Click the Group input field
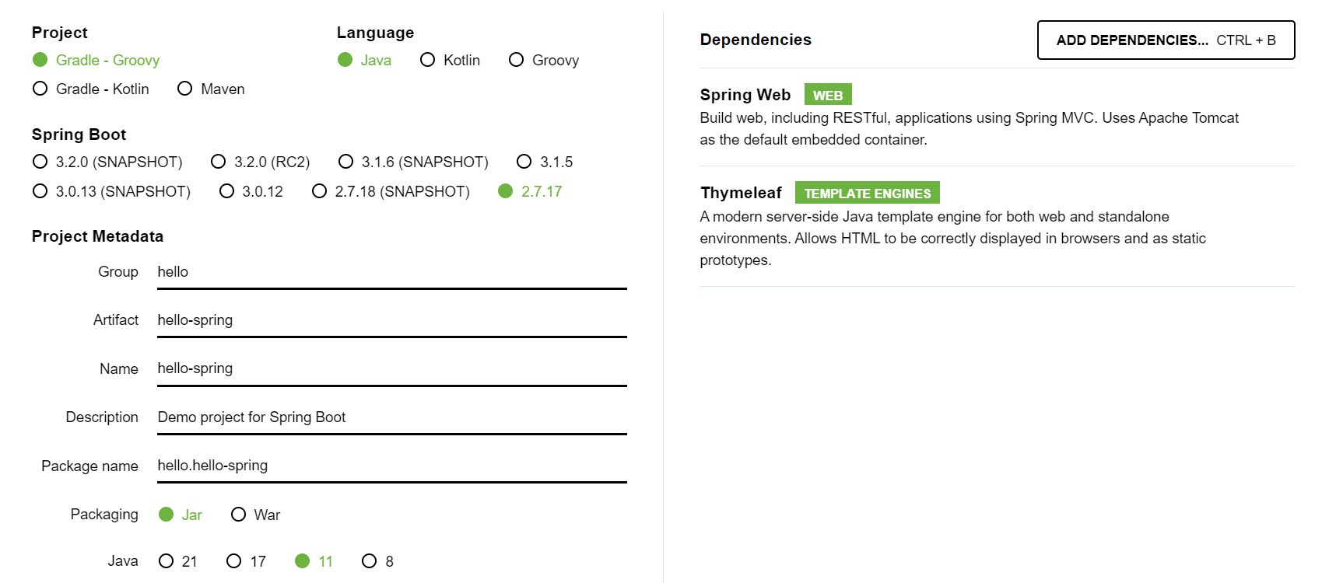Screen dimensions: 1329x583 391,272
